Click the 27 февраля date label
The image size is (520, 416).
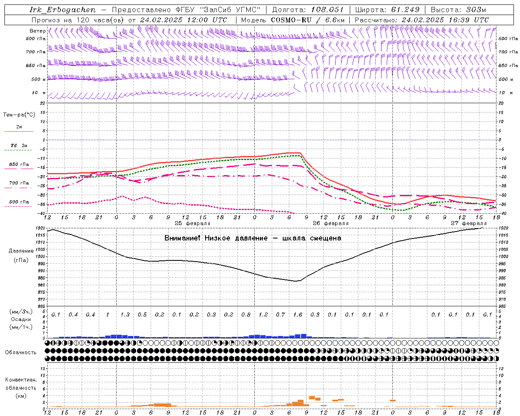[x=469, y=223]
